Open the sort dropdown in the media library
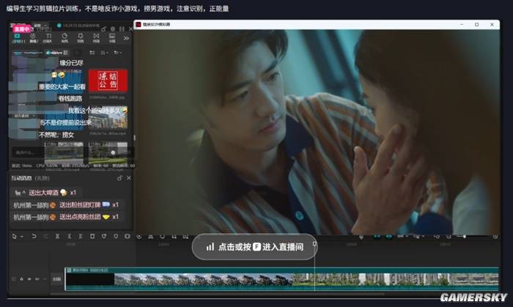 pyautogui.click(x=104, y=53)
